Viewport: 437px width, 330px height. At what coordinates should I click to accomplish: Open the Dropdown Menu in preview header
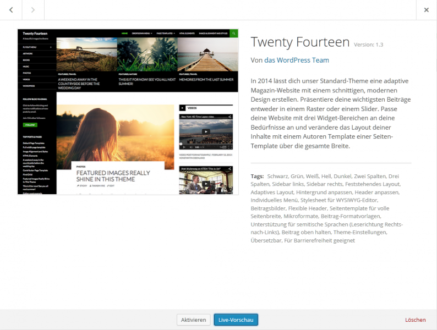point(143,34)
